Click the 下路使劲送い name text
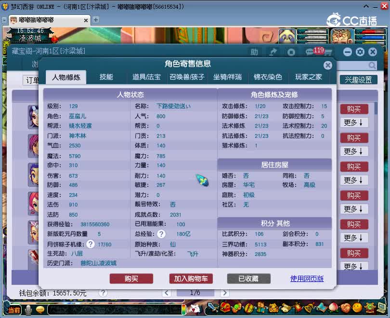 click(x=173, y=106)
